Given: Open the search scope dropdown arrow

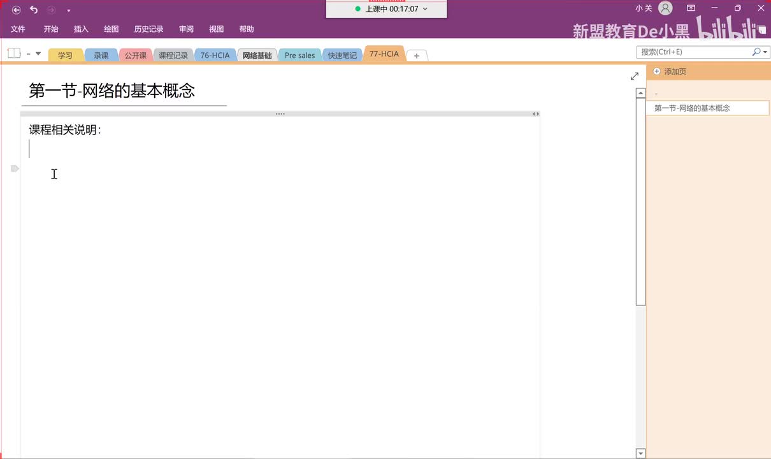Looking at the screenshot, I should tap(765, 52).
